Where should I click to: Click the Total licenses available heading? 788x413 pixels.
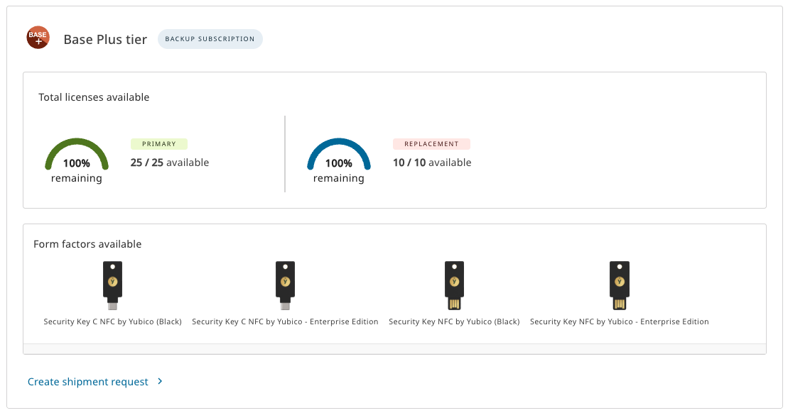point(94,97)
